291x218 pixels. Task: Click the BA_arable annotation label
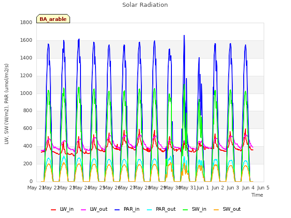(53, 19)
